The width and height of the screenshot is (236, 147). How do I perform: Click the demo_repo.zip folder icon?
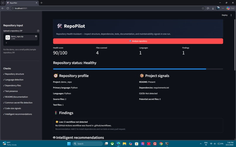(x=8, y=37)
